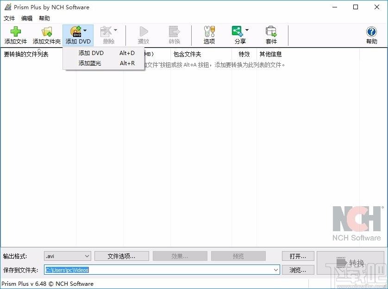Click the 特效 column header
Screen dimensions: 388x289
click(244, 54)
